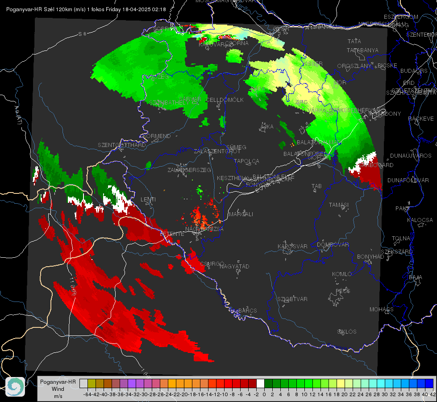Click the cyan 28–30 legend swatch
The width and height of the screenshot is (437, 402).
click(381, 383)
